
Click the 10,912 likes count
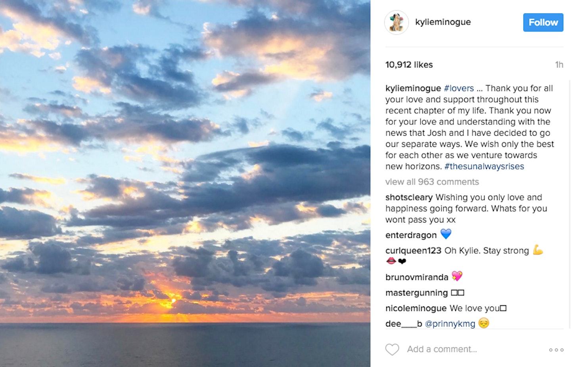point(409,65)
